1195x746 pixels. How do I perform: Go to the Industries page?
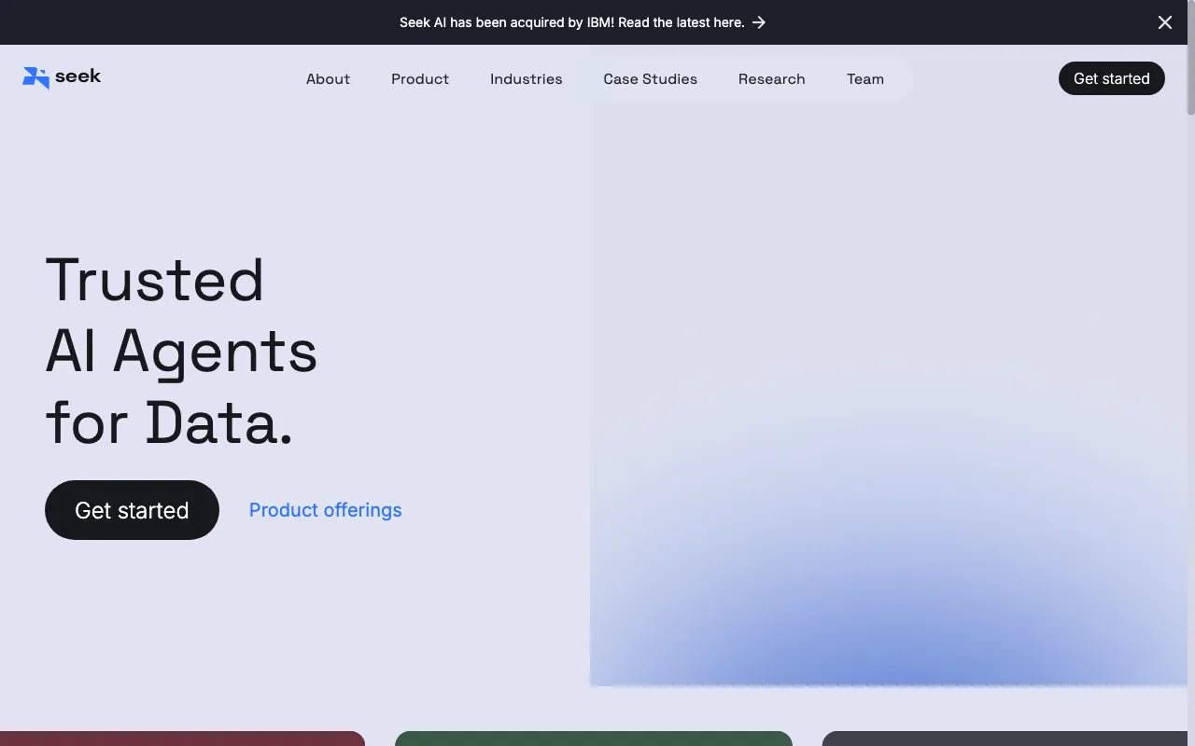coord(527,79)
